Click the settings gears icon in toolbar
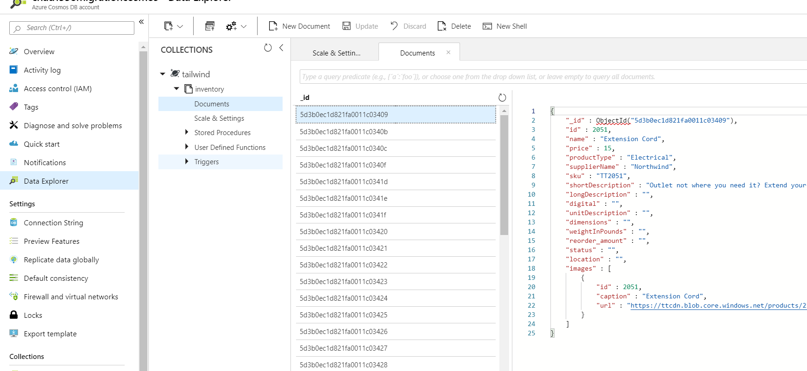Viewport: 807px width, 371px height. point(231,26)
